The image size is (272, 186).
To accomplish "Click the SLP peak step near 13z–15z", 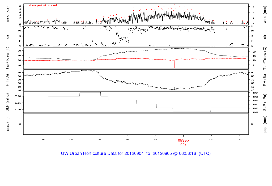I will click(x=90, y=92).
